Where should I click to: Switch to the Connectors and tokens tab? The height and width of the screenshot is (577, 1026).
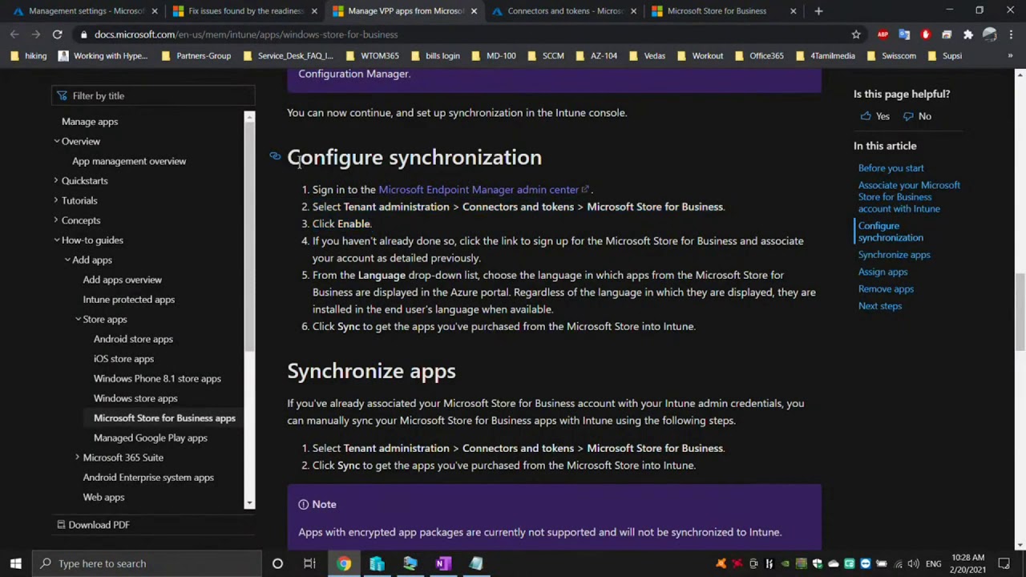coord(564,11)
